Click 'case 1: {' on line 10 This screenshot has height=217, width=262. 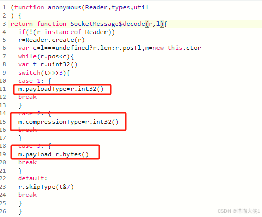click(x=34, y=81)
